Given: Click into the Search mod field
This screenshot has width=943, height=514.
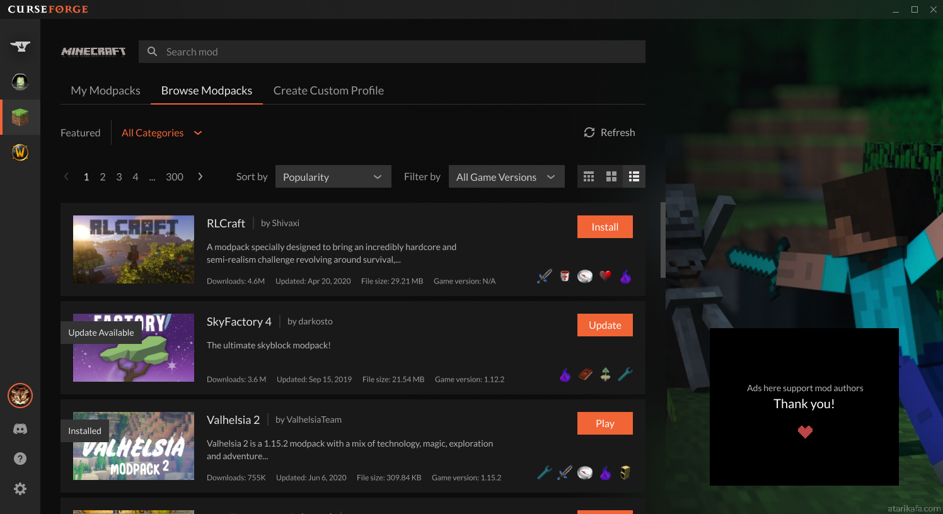Looking at the screenshot, I should [x=392, y=52].
